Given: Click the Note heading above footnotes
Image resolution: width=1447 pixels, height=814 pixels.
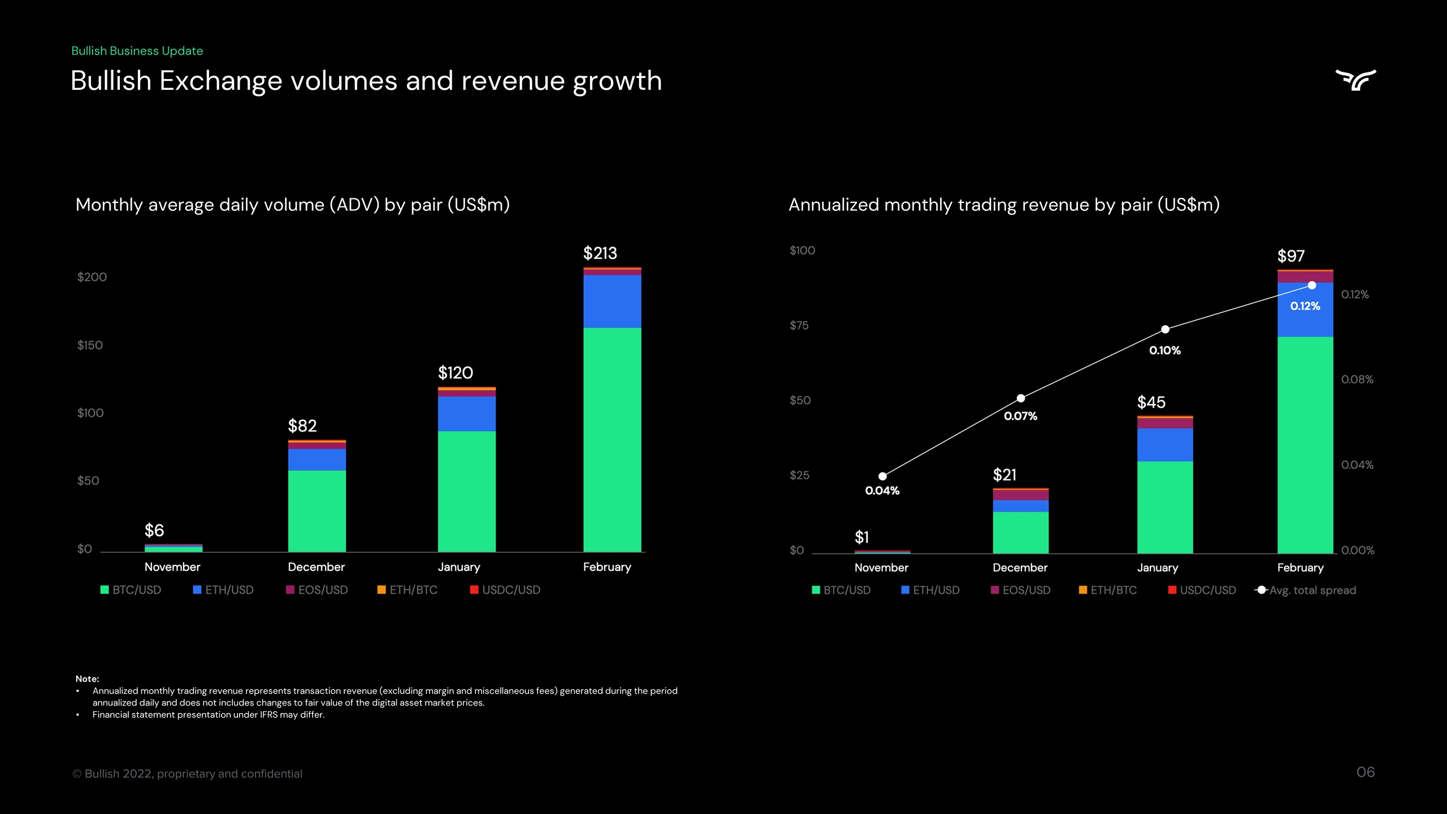Looking at the screenshot, I should tap(87, 679).
